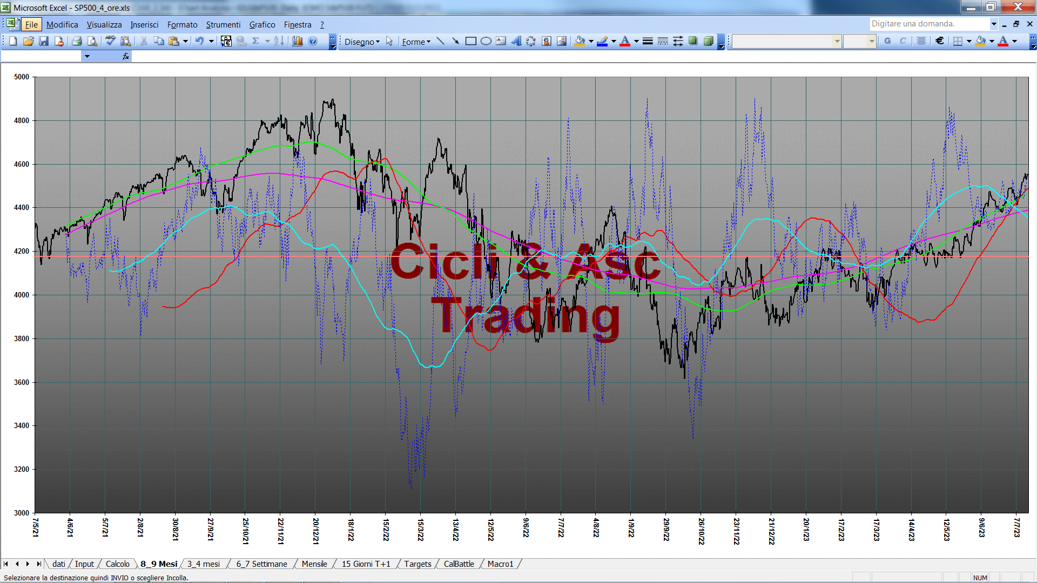1037x583 pixels.
Task: Open the font size combo box
Action: (x=859, y=41)
